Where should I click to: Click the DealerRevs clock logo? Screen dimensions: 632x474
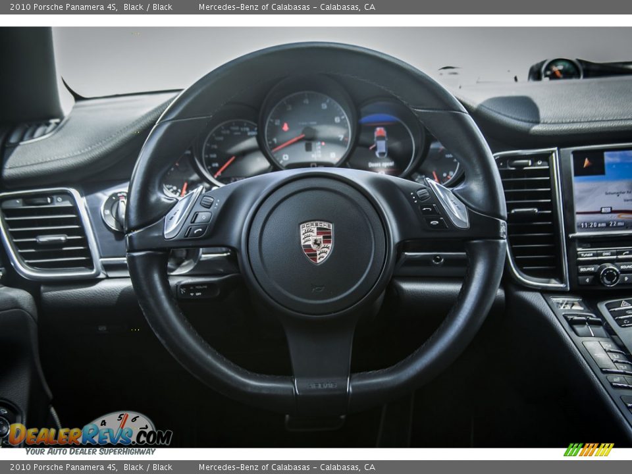click(122, 421)
